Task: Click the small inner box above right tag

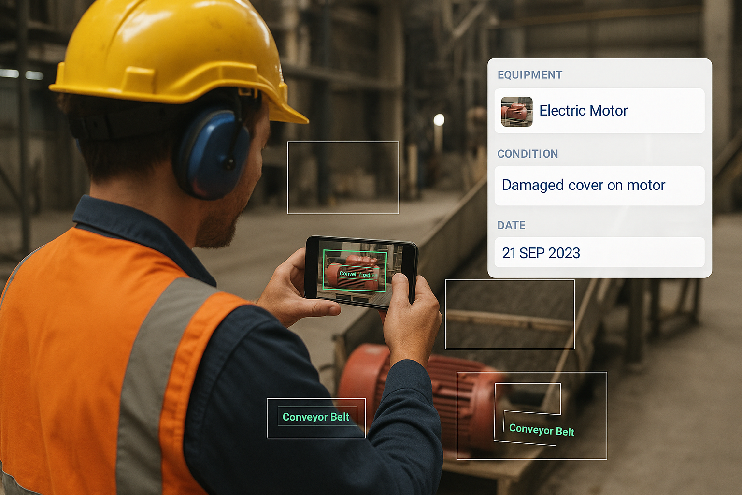Action: pyautogui.click(x=528, y=397)
